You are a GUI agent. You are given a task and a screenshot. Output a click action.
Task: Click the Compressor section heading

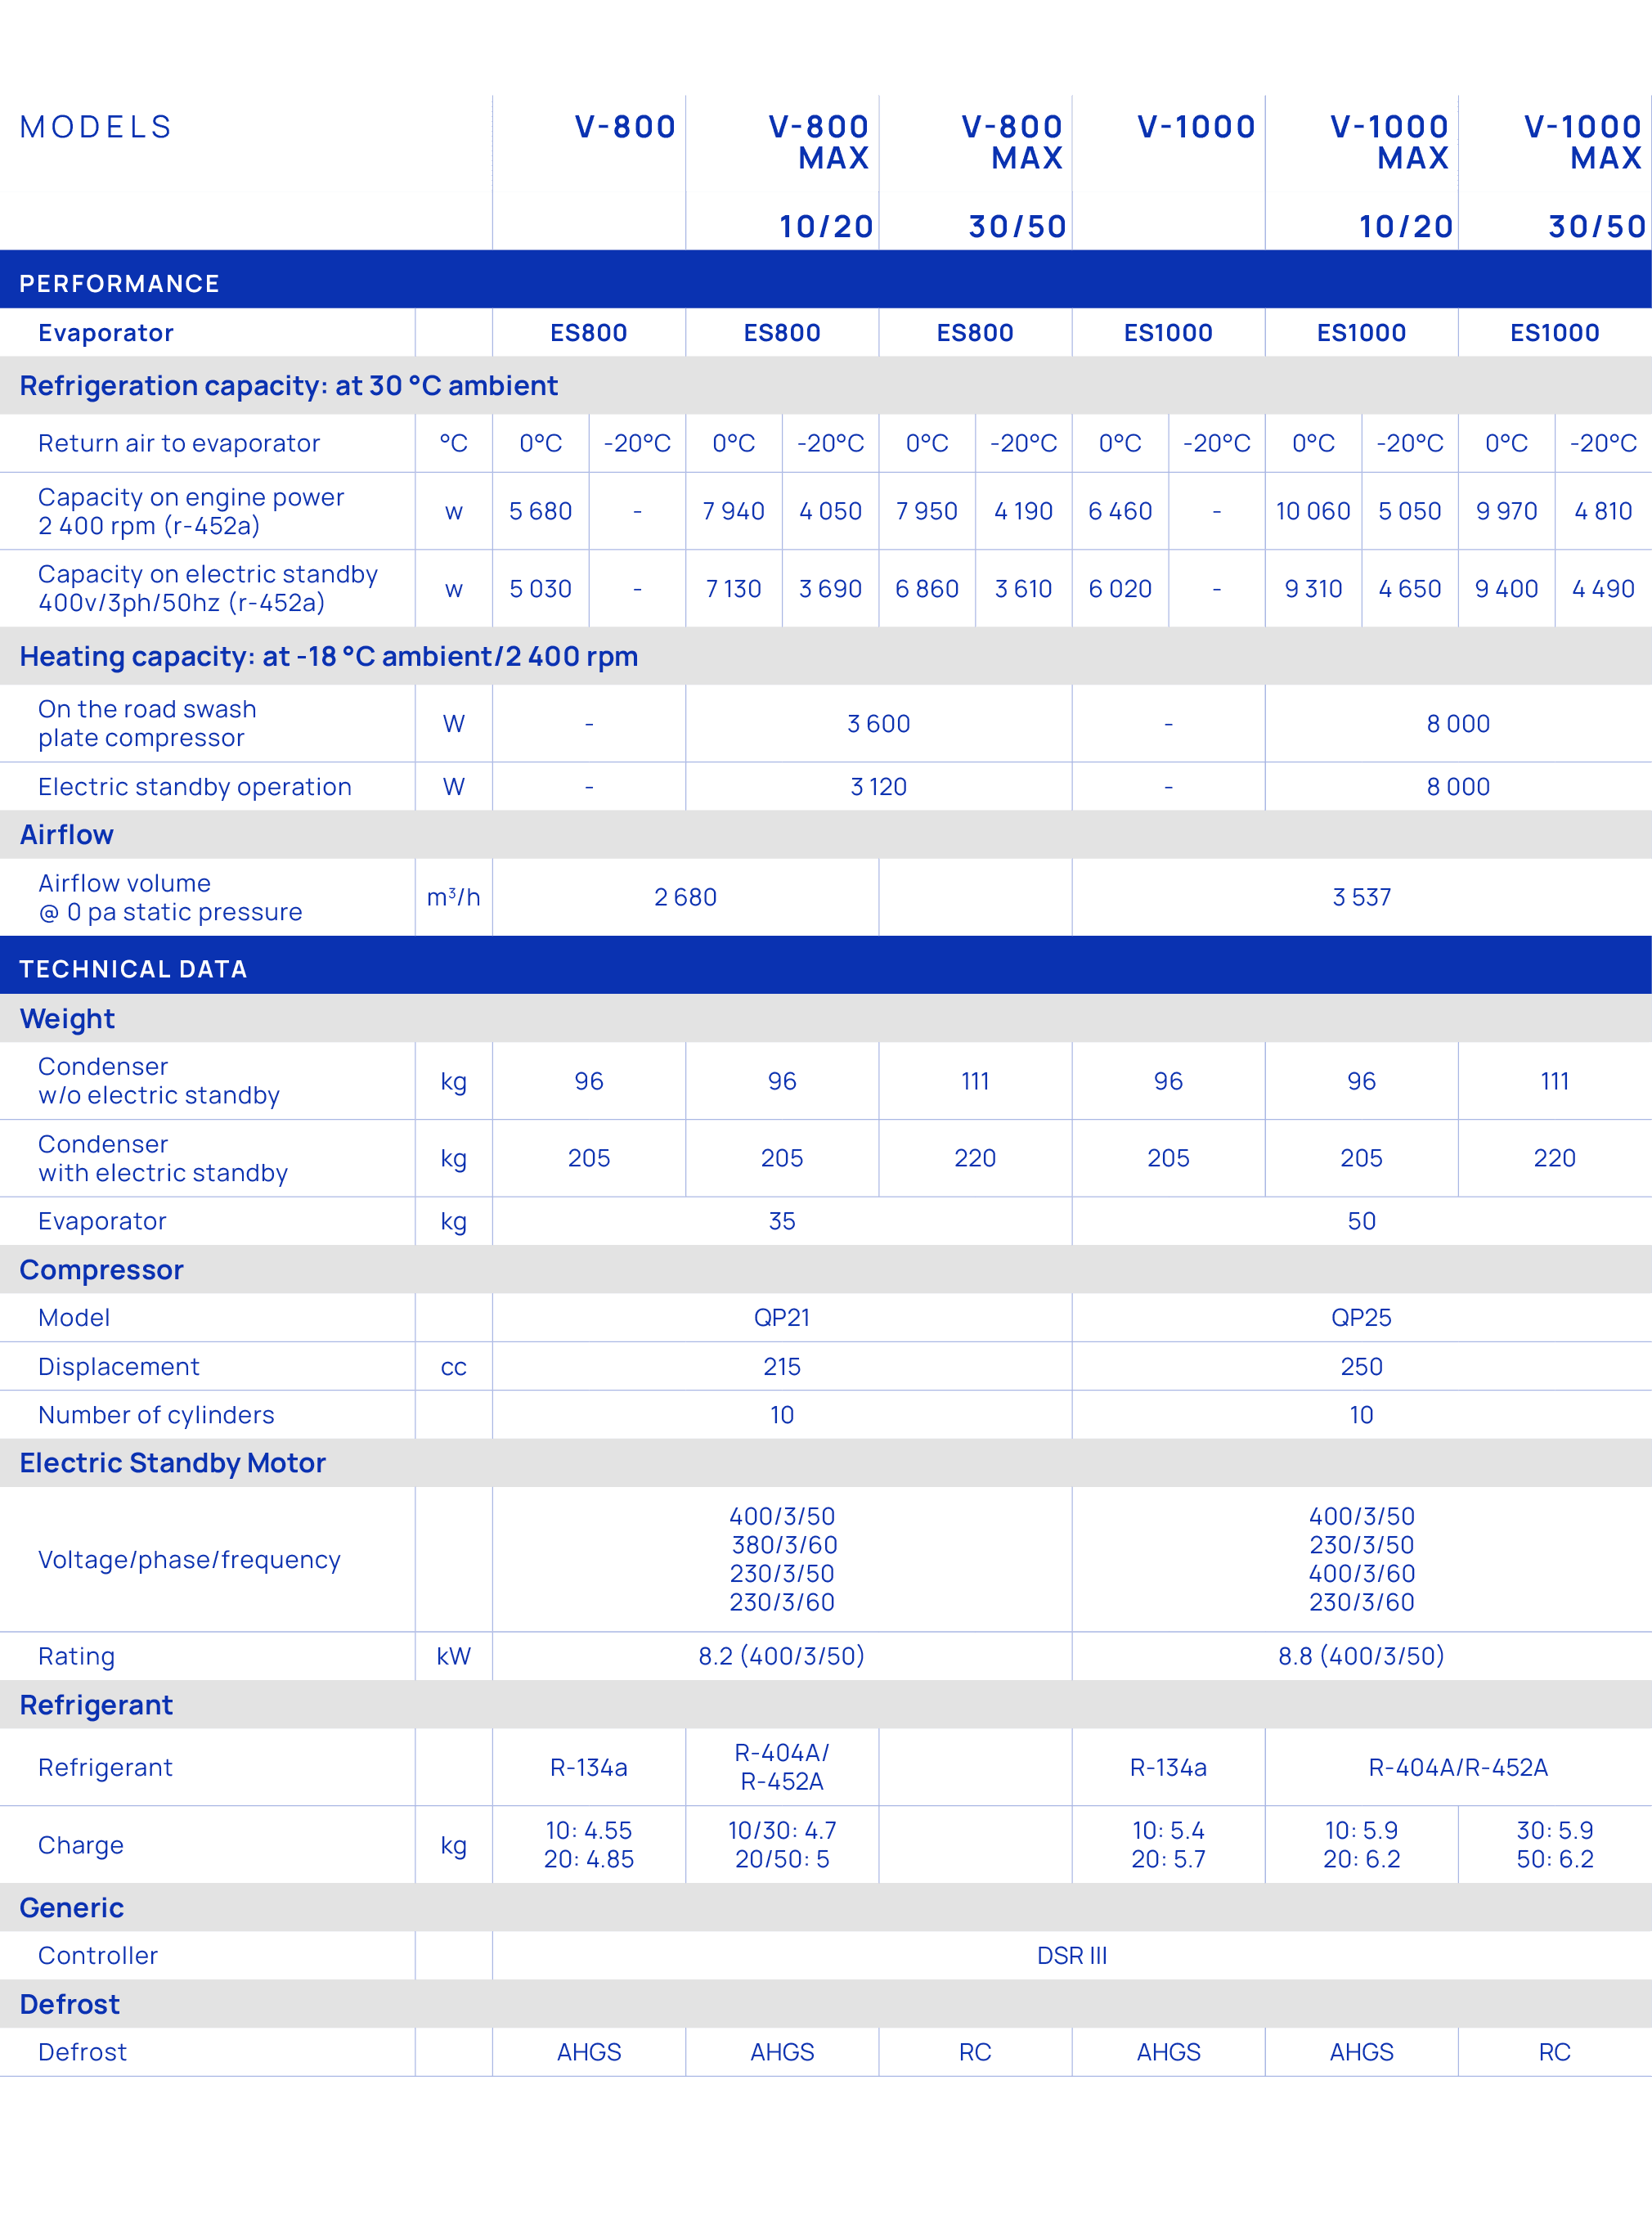click(x=101, y=1270)
